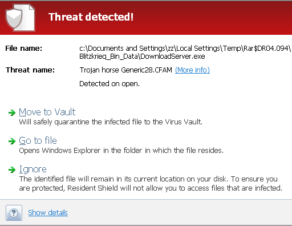Click the File name label
This screenshot has width=292, height=226.
[x=24, y=49]
